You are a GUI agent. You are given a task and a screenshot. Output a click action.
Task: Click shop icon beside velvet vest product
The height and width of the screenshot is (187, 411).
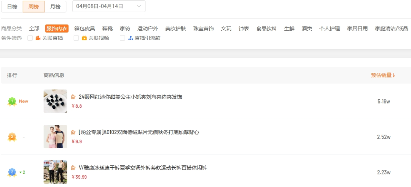tap(73, 132)
